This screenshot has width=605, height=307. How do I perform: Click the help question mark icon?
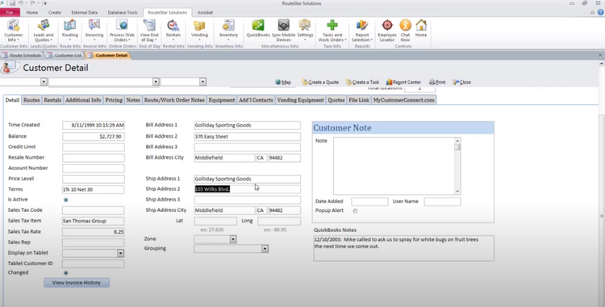pyautogui.click(x=600, y=12)
